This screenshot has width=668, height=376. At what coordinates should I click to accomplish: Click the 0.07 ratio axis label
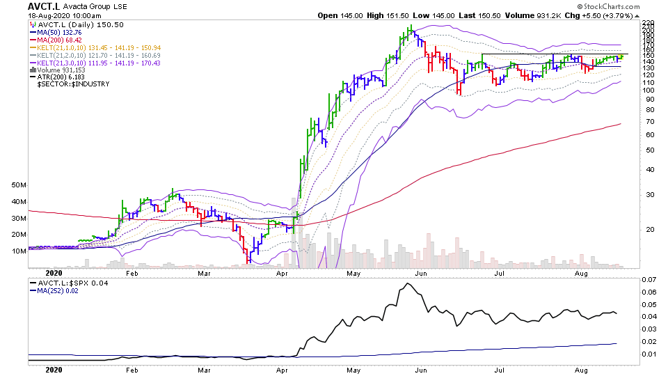tap(649, 280)
